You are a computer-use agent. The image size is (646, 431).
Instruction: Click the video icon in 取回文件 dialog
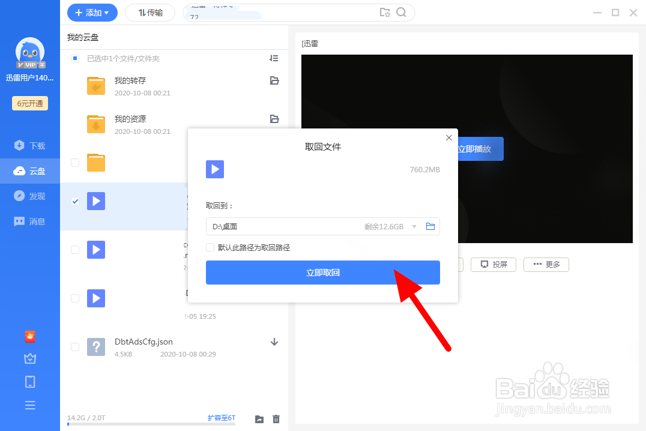coord(215,169)
